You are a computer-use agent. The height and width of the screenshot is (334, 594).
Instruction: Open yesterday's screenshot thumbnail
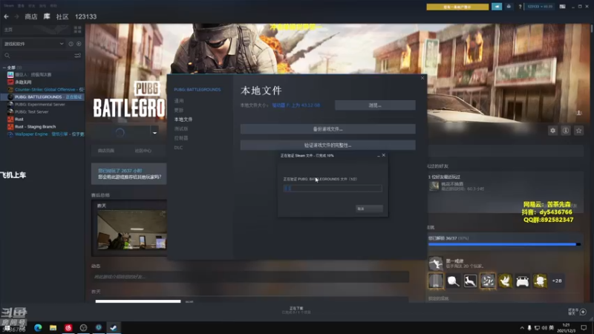[131, 230]
